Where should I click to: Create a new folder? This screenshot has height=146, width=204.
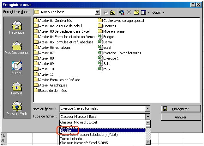(136, 12)
